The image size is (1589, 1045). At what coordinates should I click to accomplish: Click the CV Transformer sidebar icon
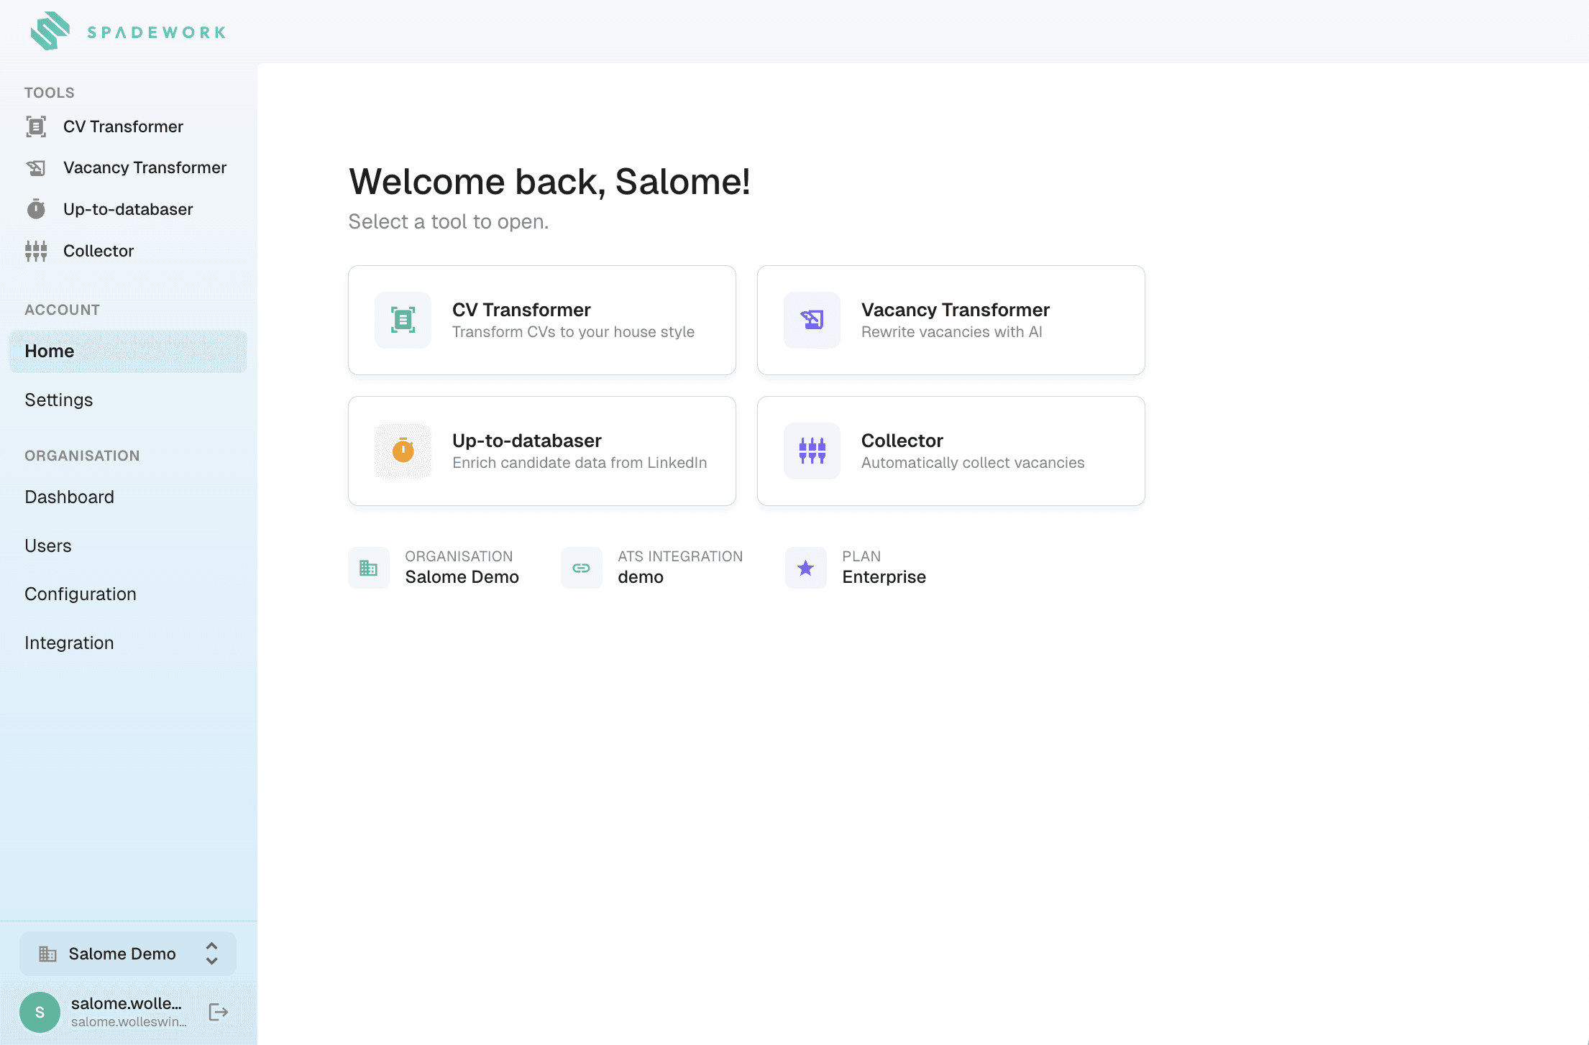click(36, 126)
